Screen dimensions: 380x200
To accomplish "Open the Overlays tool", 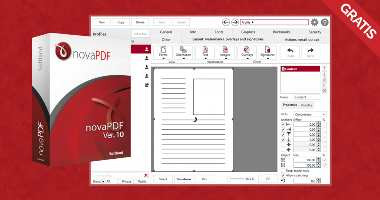I will click(x=247, y=52).
